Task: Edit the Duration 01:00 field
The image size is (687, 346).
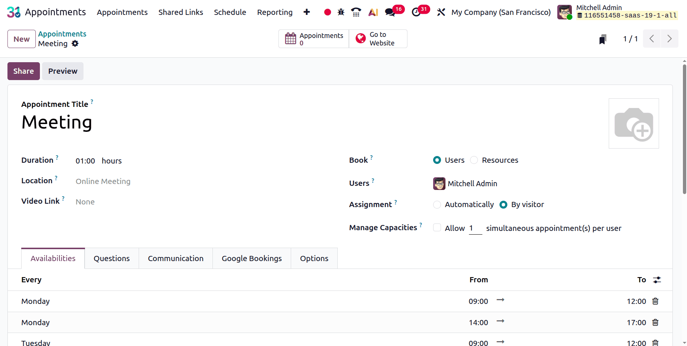Action: pyautogui.click(x=85, y=161)
